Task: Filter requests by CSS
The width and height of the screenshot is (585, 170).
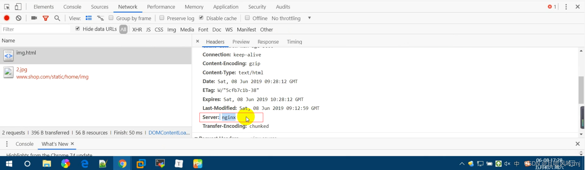Action: (159, 29)
